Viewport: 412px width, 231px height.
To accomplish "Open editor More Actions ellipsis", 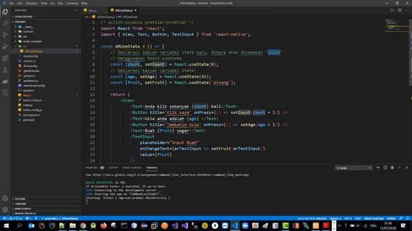I will 407,10.
